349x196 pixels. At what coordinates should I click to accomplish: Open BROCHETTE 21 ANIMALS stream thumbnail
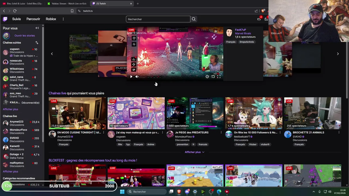[312, 113]
